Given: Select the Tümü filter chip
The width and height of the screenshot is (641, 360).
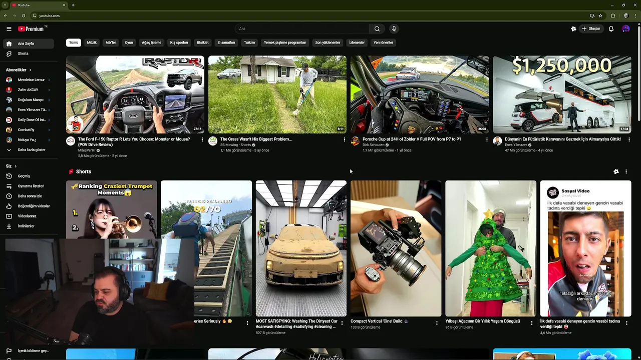Looking at the screenshot, I should [x=74, y=42].
